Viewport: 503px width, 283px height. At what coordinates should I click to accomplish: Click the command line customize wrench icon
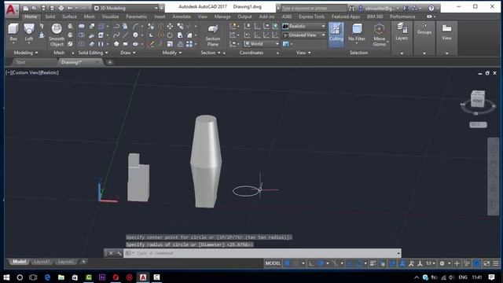coord(119,253)
